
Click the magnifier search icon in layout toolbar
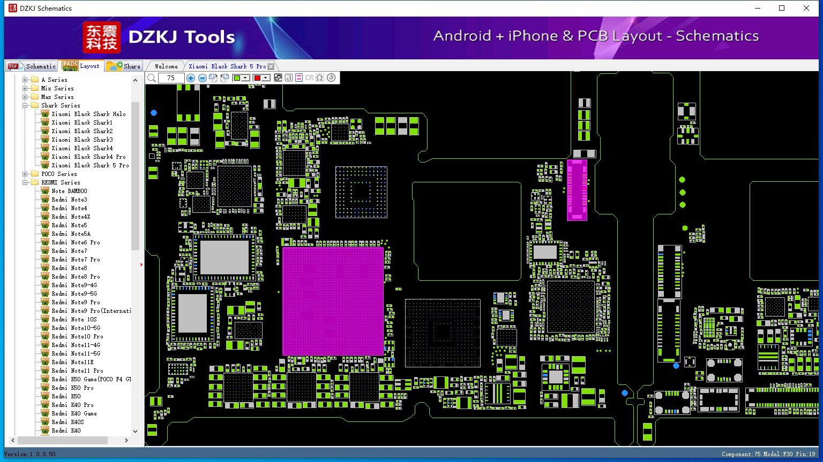[152, 78]
